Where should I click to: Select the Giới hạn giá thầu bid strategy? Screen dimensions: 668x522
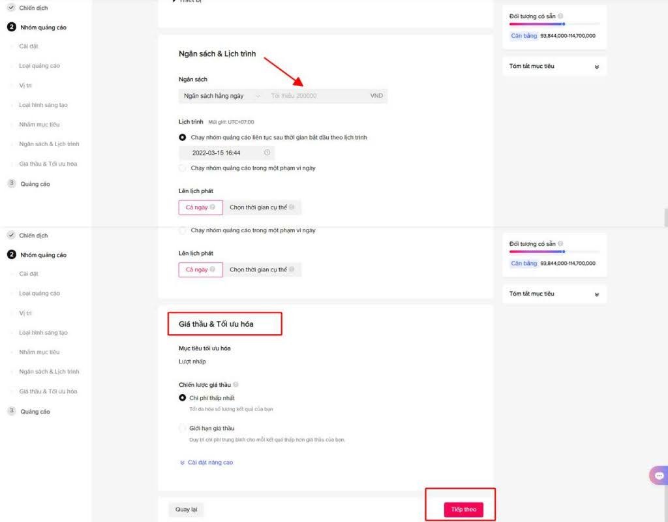(x=183, y=428)
